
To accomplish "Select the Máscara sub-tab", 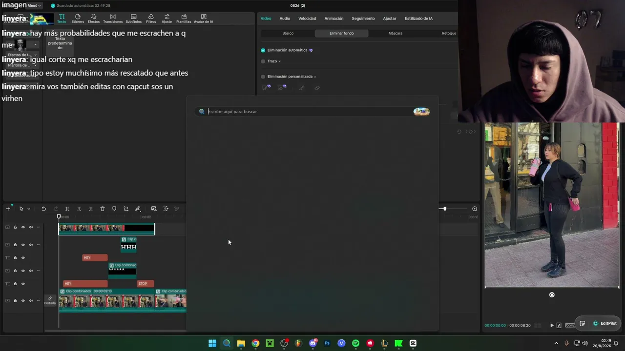I will point(396,33).
